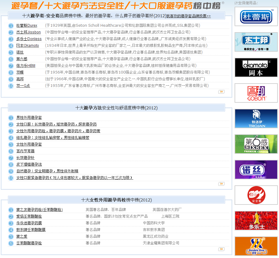
Task: Open the 敖东牌壬苯醇醚膜 link
Action: click(x=31, y=230)
